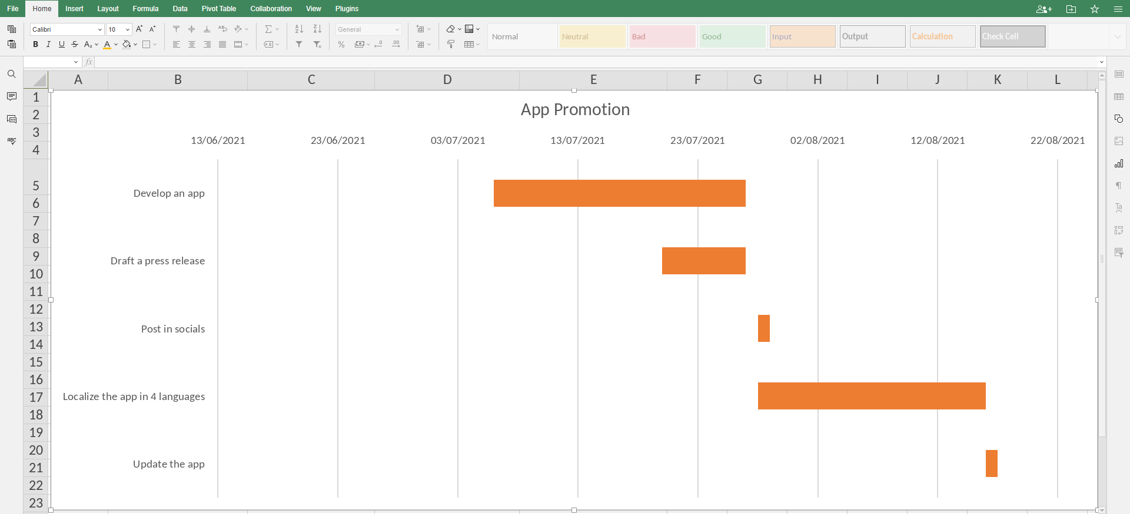Apply the Check Cell style
1130x514 pixels.
point(1012,36)
